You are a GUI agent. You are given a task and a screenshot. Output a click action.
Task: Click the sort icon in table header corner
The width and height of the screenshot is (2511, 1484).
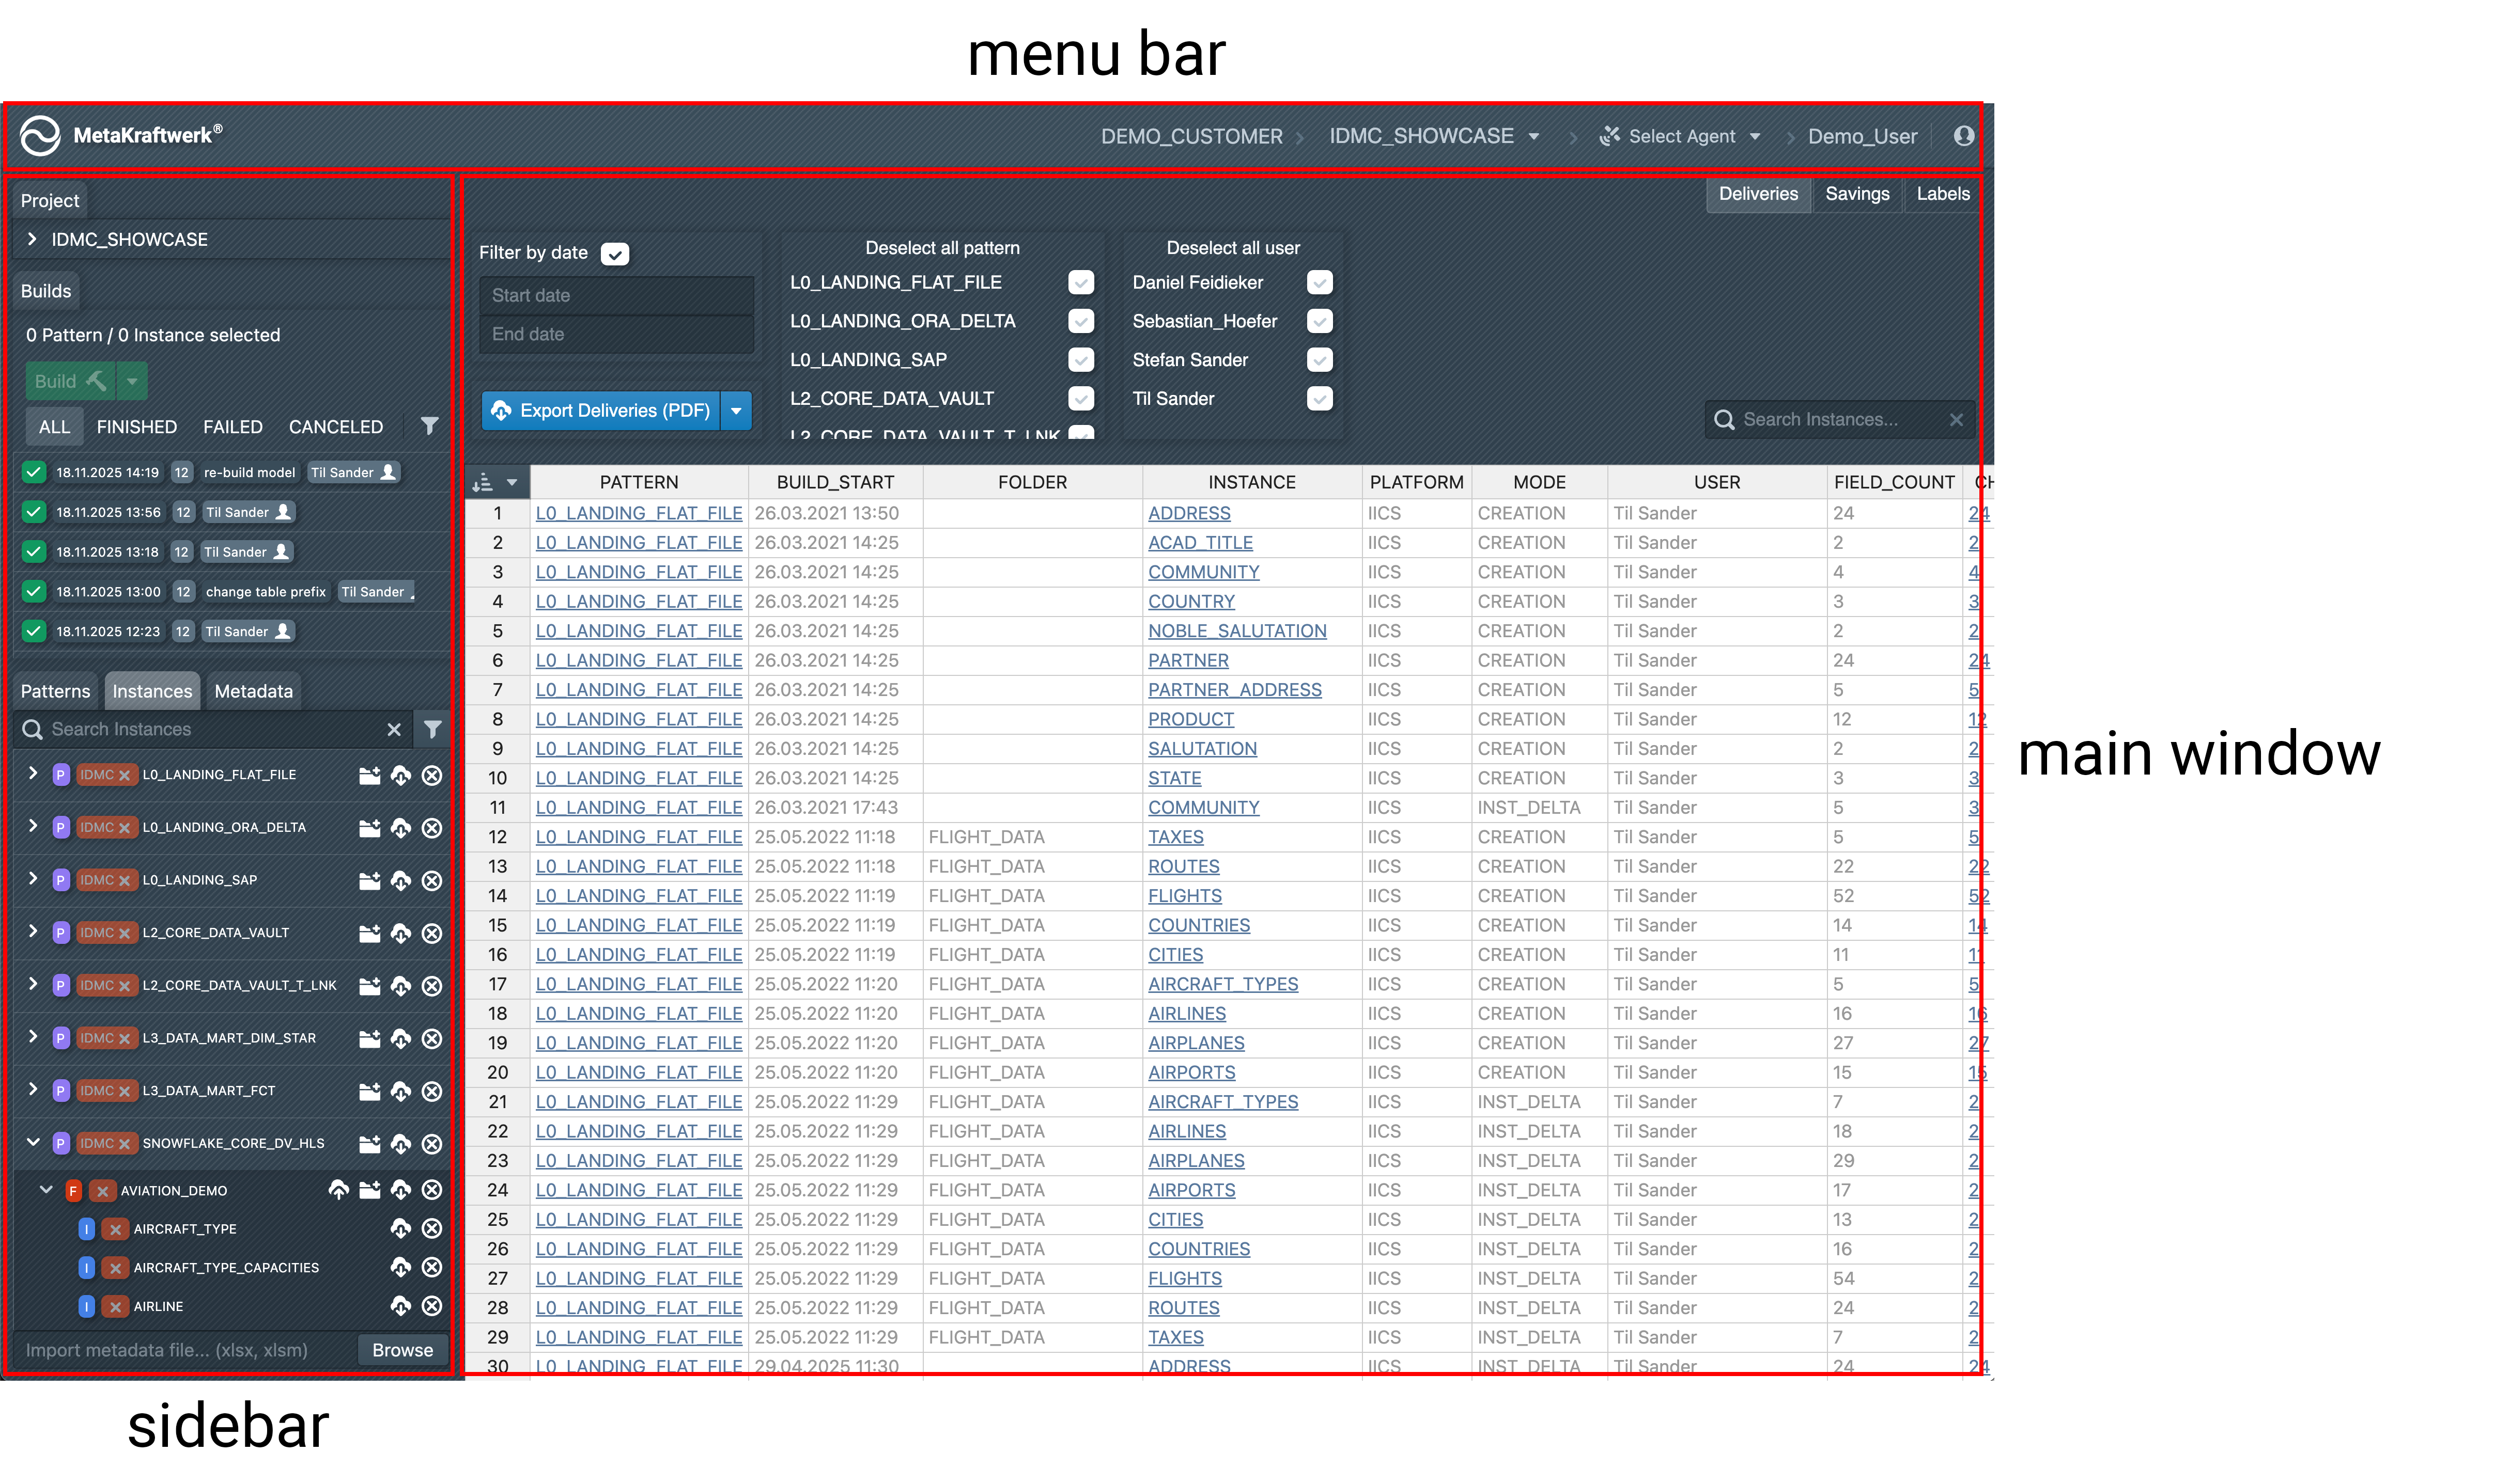[484, 483]
